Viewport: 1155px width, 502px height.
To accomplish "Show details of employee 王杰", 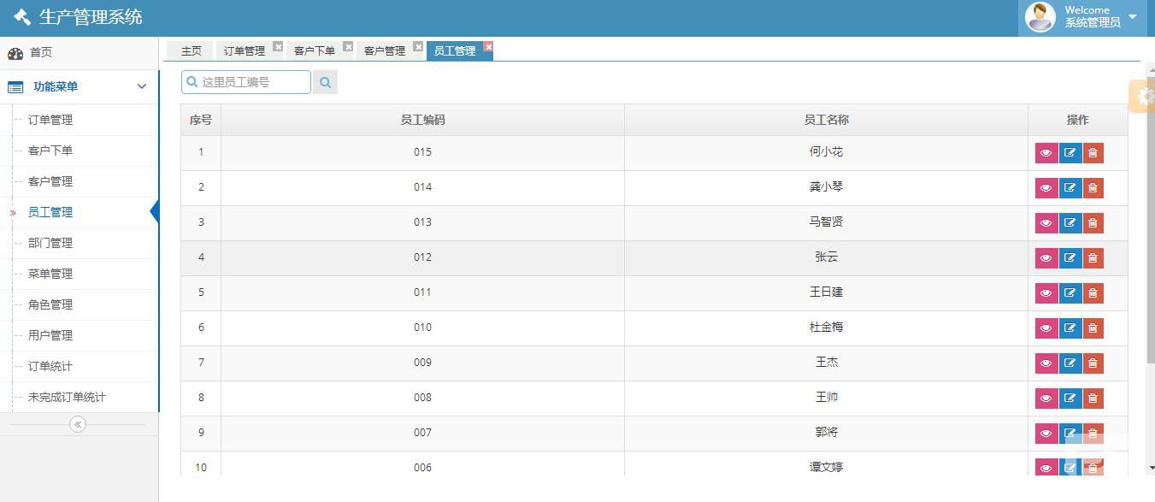I will click(x=1046, y=363).
